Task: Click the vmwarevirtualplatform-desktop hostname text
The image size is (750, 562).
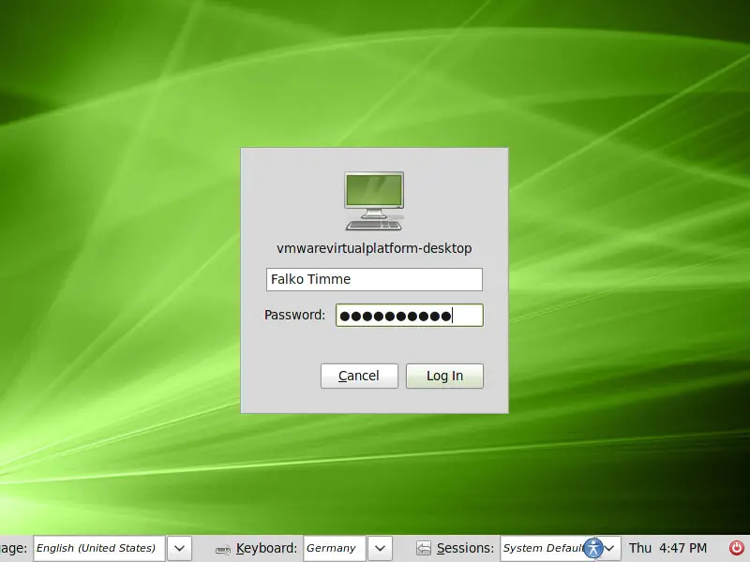Action: 374,248
